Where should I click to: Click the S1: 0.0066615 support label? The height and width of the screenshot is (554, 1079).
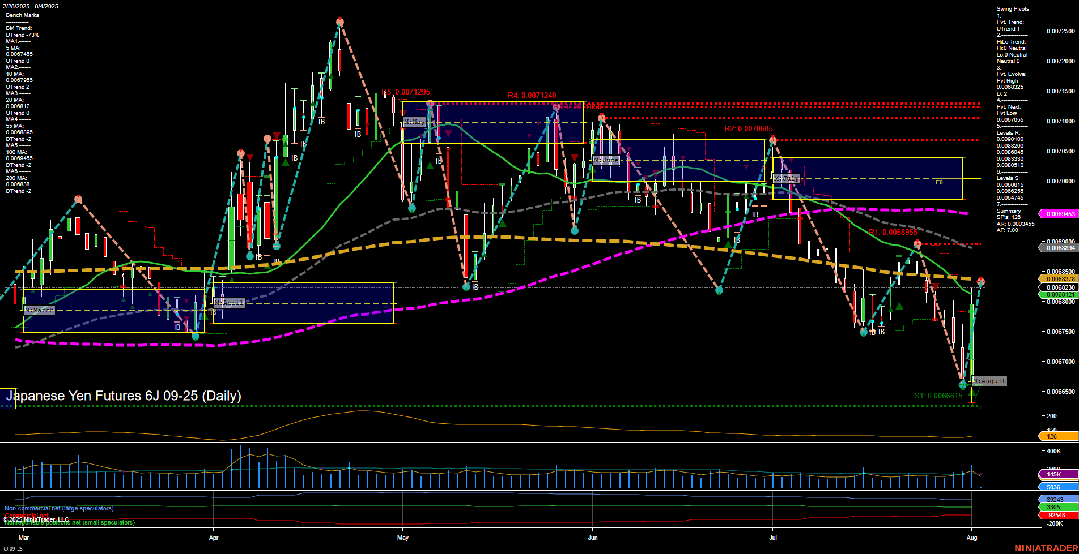tap(938, 396)
